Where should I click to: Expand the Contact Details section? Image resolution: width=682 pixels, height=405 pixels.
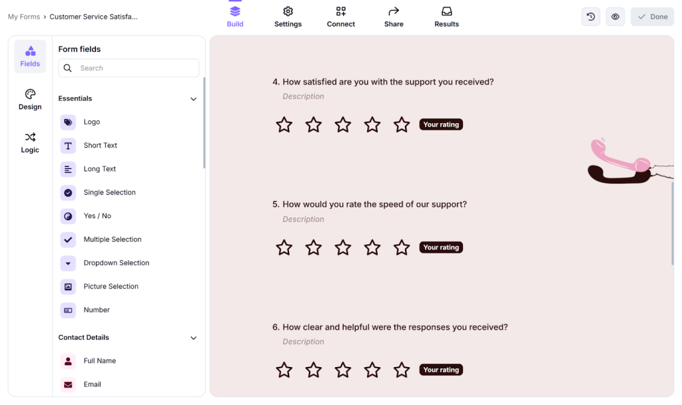coord(193,337)
